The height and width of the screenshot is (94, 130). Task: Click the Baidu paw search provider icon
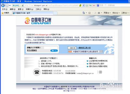tap(98, 5)
